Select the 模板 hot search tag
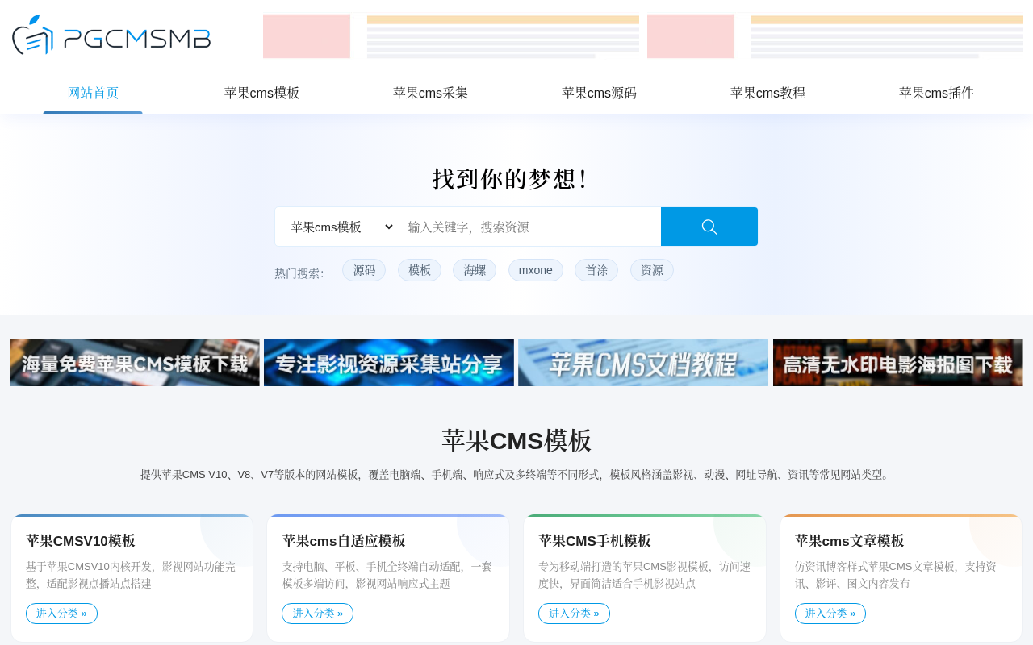The width and height of the screenshot is (1033, 645). [420, 270]
